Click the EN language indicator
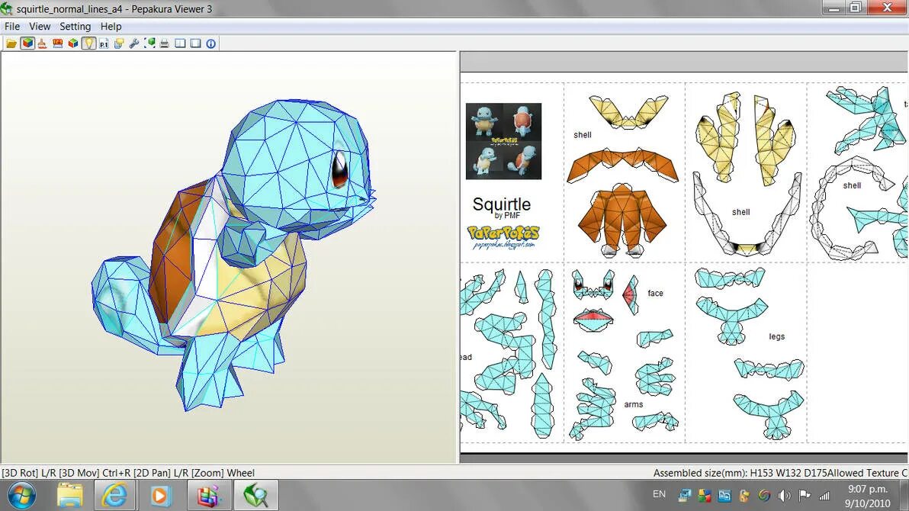This screenshot has height=511, width=909. pyautogui.click(x=659, y=494)
